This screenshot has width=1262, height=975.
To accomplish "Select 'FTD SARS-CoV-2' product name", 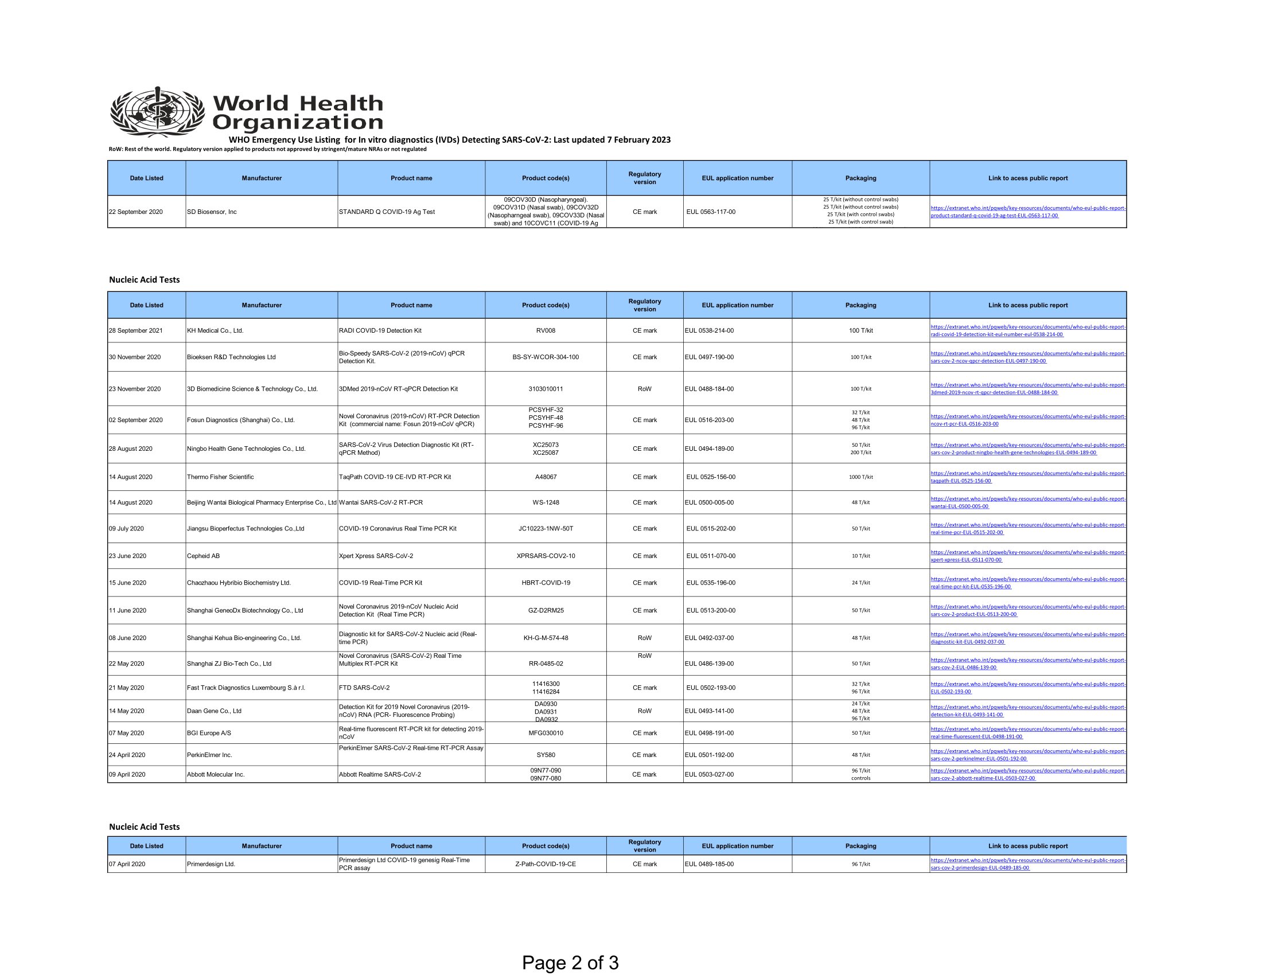I will tap(364, 688).
